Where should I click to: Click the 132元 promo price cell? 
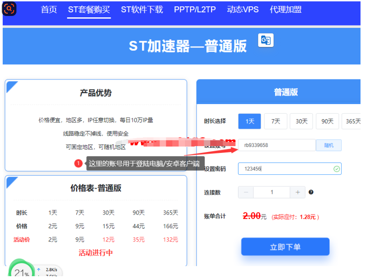point(171,240)
